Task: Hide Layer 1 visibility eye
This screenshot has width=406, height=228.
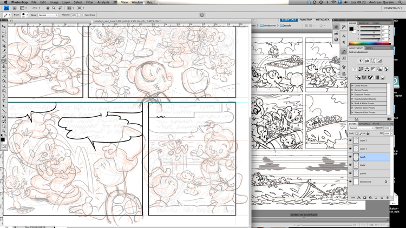Action: click(x=350, y=149)
